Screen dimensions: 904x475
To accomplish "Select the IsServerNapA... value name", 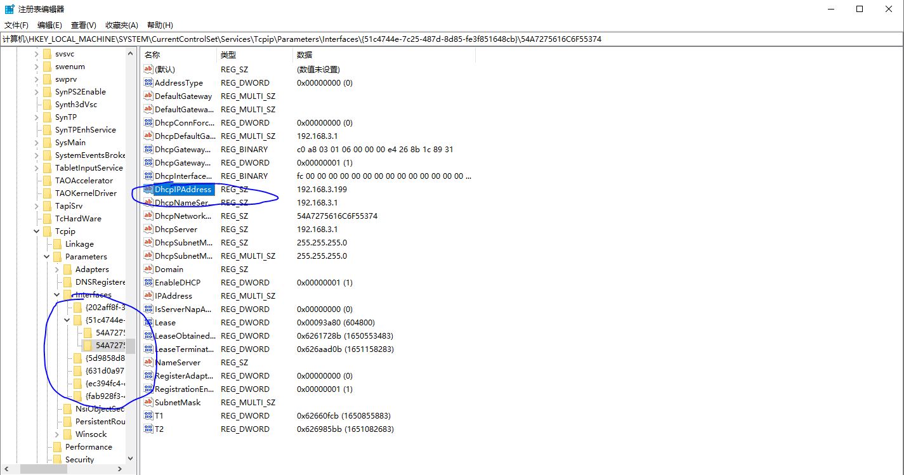I will [x=183, y=309].
